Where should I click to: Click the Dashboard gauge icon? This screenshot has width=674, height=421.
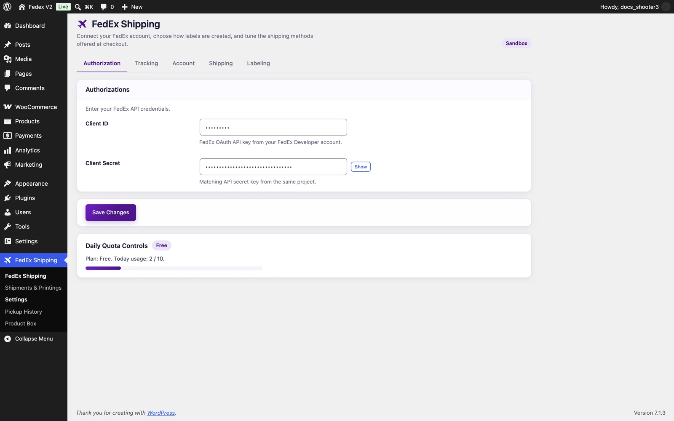pyautogui.click(x=8, y=26)
